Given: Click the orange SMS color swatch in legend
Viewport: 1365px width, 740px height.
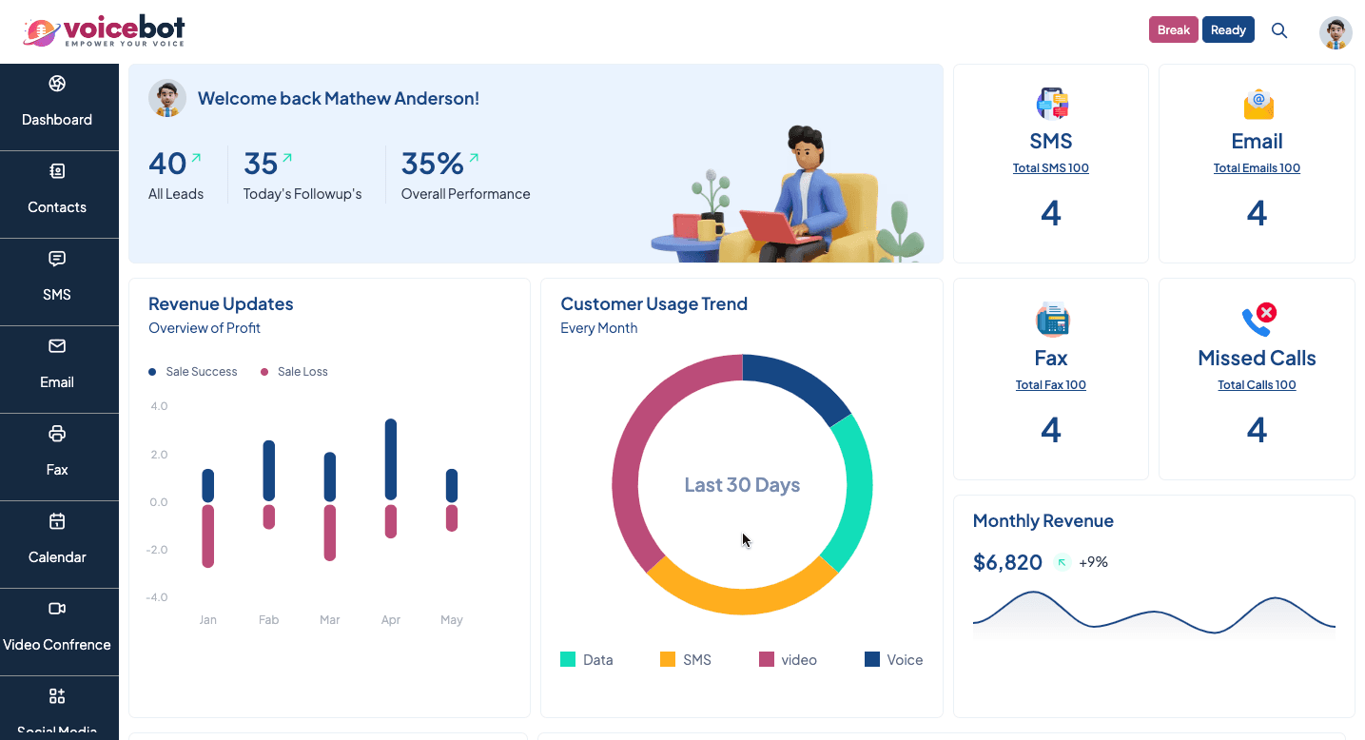Looking at the screenshot, I should [668, 659].
